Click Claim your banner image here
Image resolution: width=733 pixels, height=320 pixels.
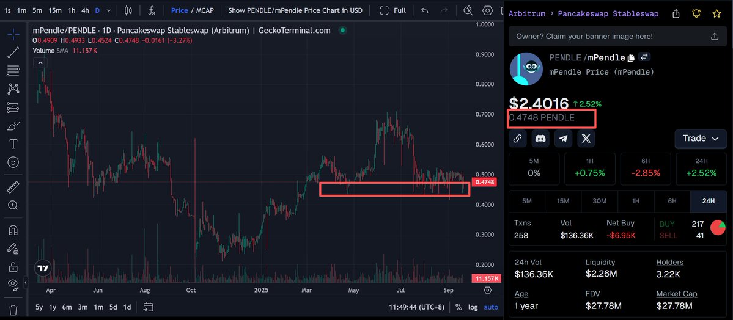584,36
